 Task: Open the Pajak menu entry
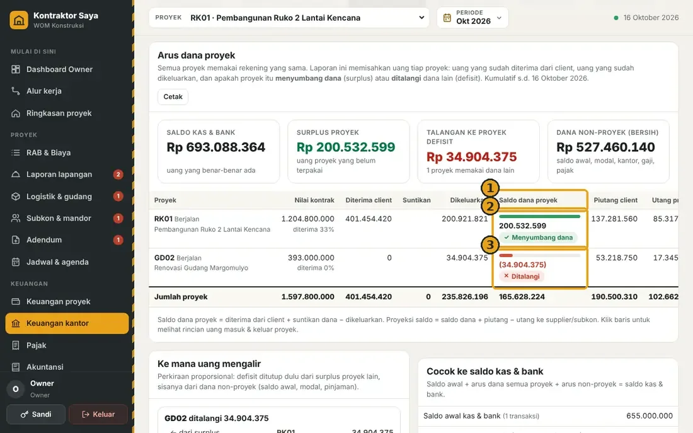pos(67,345)
